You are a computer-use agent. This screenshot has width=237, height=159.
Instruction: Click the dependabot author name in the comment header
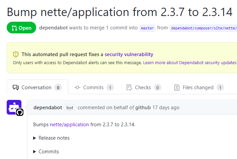point(48,108)
